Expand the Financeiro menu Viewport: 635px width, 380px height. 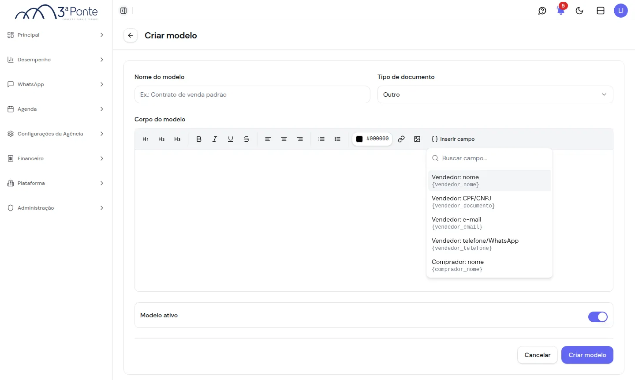coord(56,158)
